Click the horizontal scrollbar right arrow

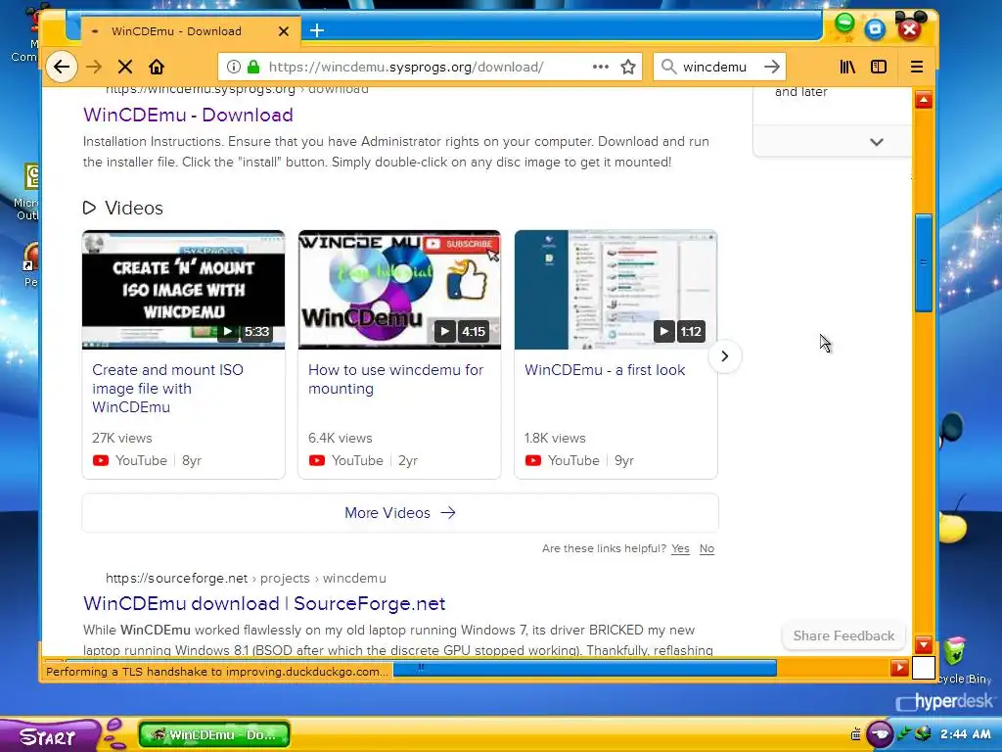pyautogui.click(x=899, y=668)
